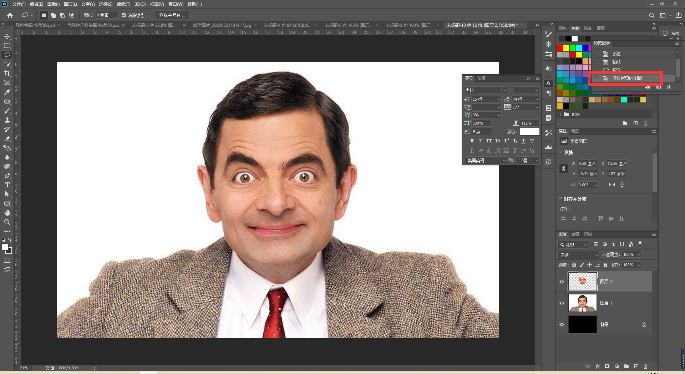Click the Home icon in options bar

point(10,15)
